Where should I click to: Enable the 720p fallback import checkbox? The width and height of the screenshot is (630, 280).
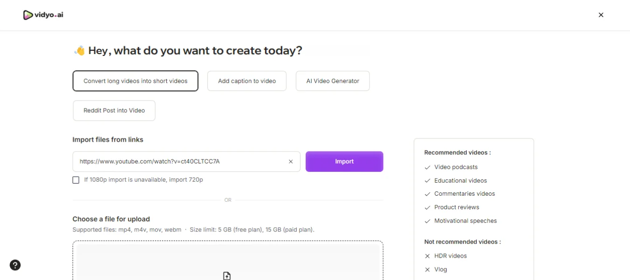tap(76, 180)
